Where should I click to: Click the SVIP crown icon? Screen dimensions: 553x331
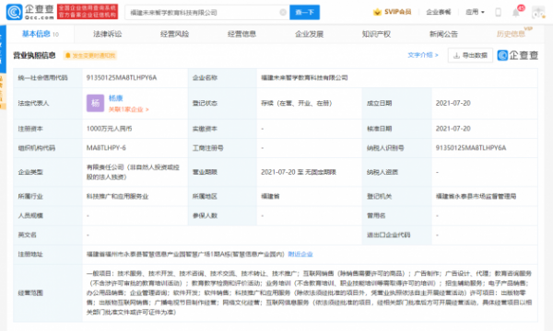click(377, 12)
